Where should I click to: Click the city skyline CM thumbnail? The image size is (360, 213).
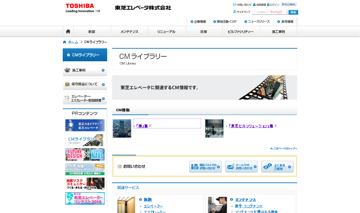coord(122,128)
